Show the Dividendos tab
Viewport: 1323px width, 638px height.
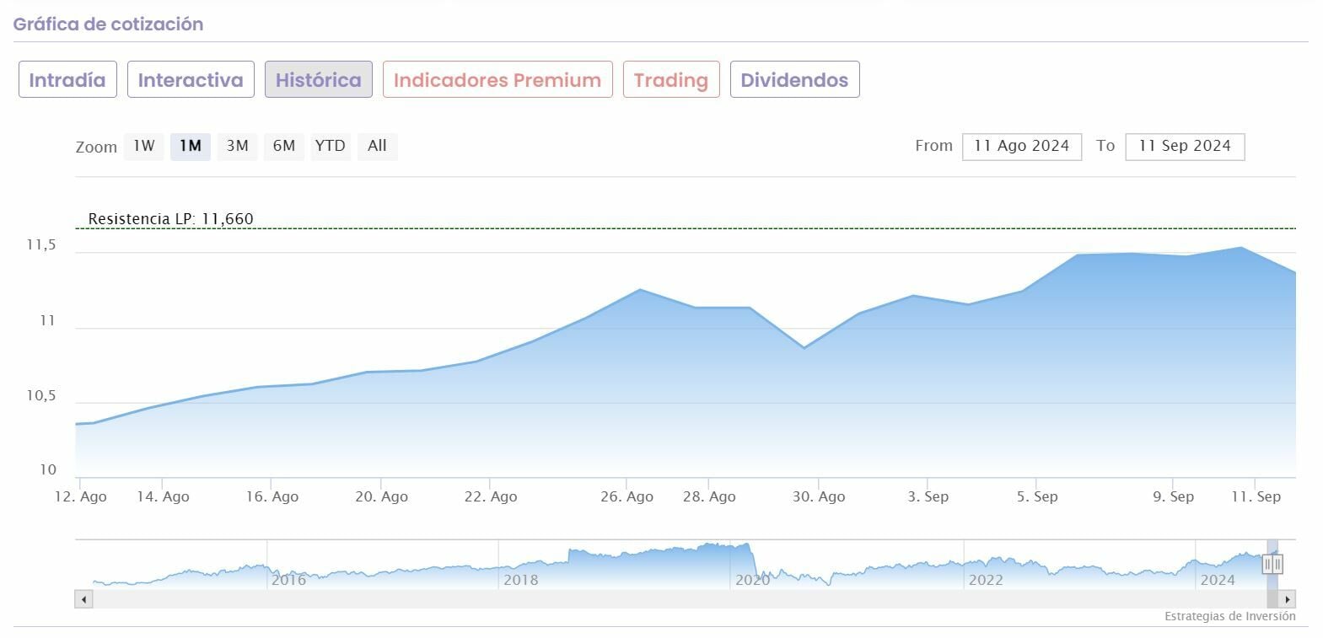[794, 80]
